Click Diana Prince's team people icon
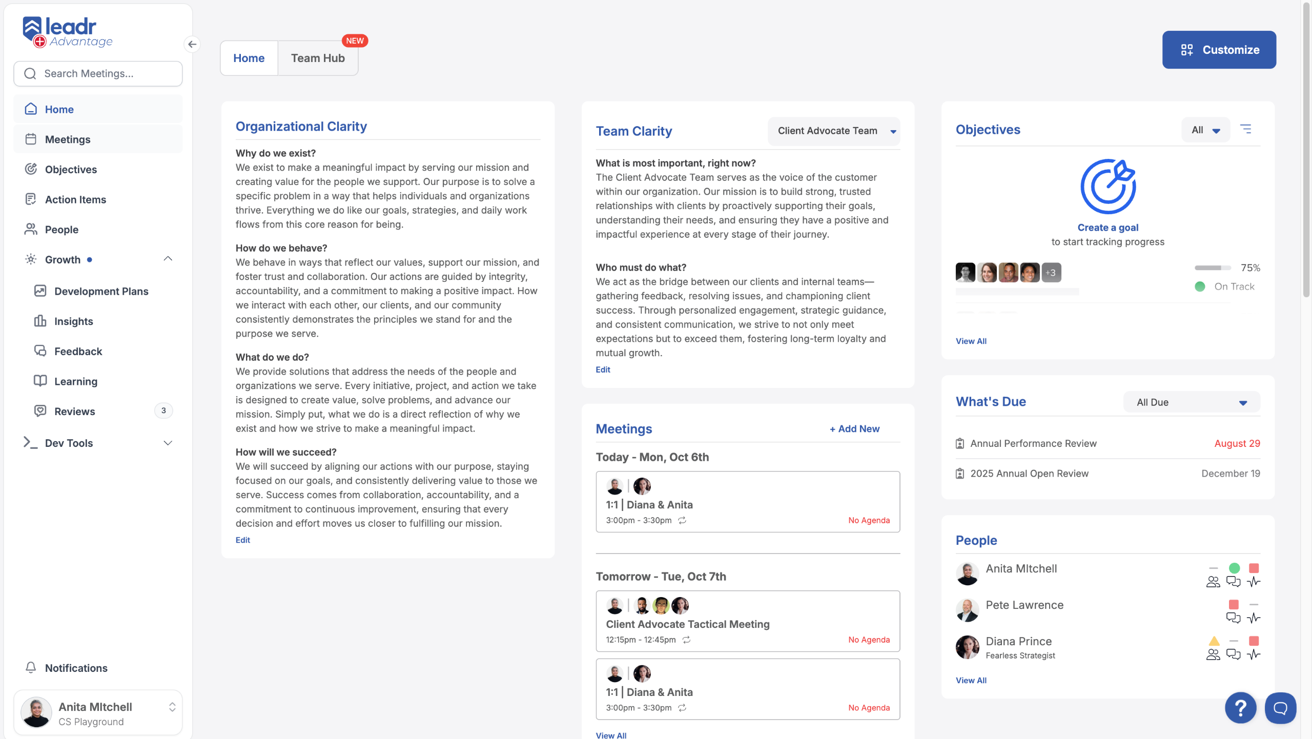 (1213, 654)
